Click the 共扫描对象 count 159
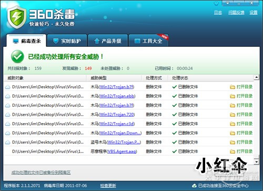Viewport: 263px width, 191px height. [38, 68]
